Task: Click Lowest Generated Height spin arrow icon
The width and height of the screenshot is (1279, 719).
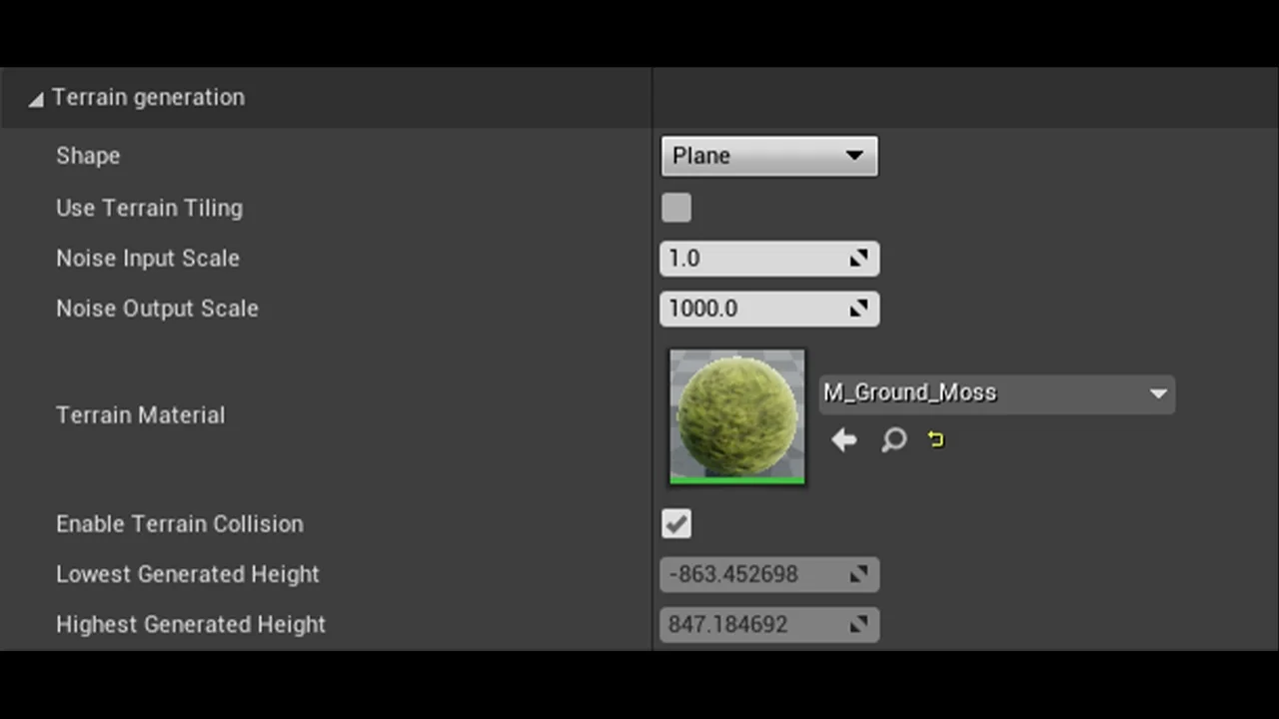Action: (858, 574)
